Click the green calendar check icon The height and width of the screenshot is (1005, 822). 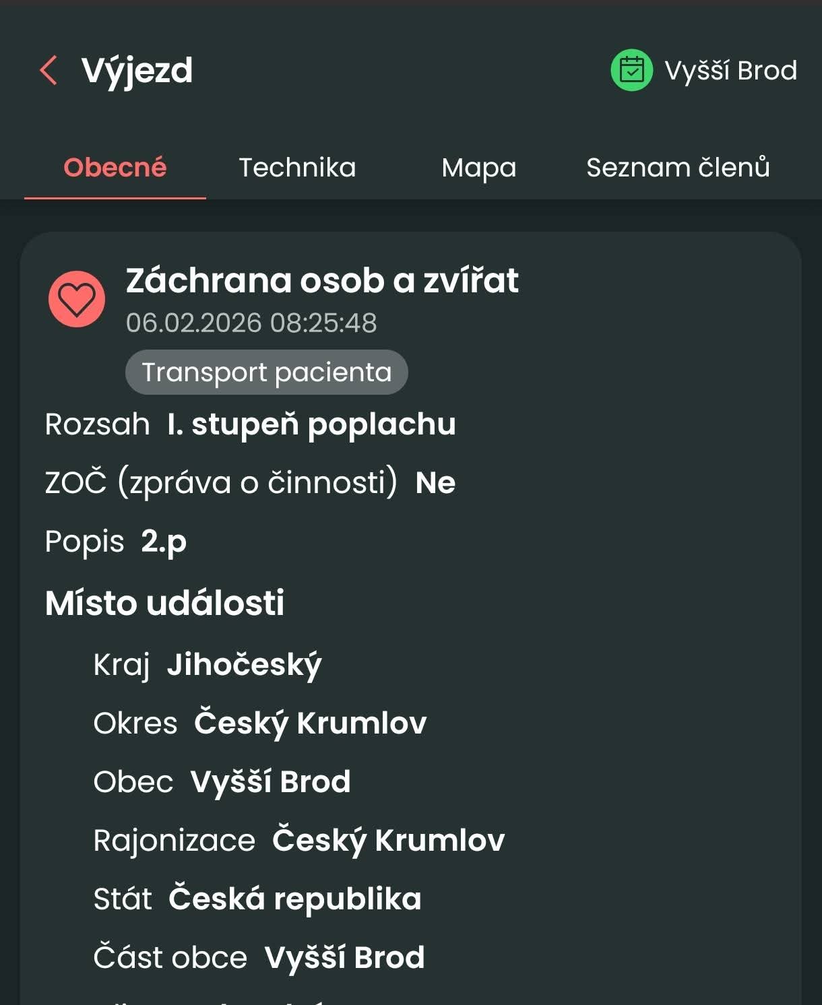tap(631, 70)
